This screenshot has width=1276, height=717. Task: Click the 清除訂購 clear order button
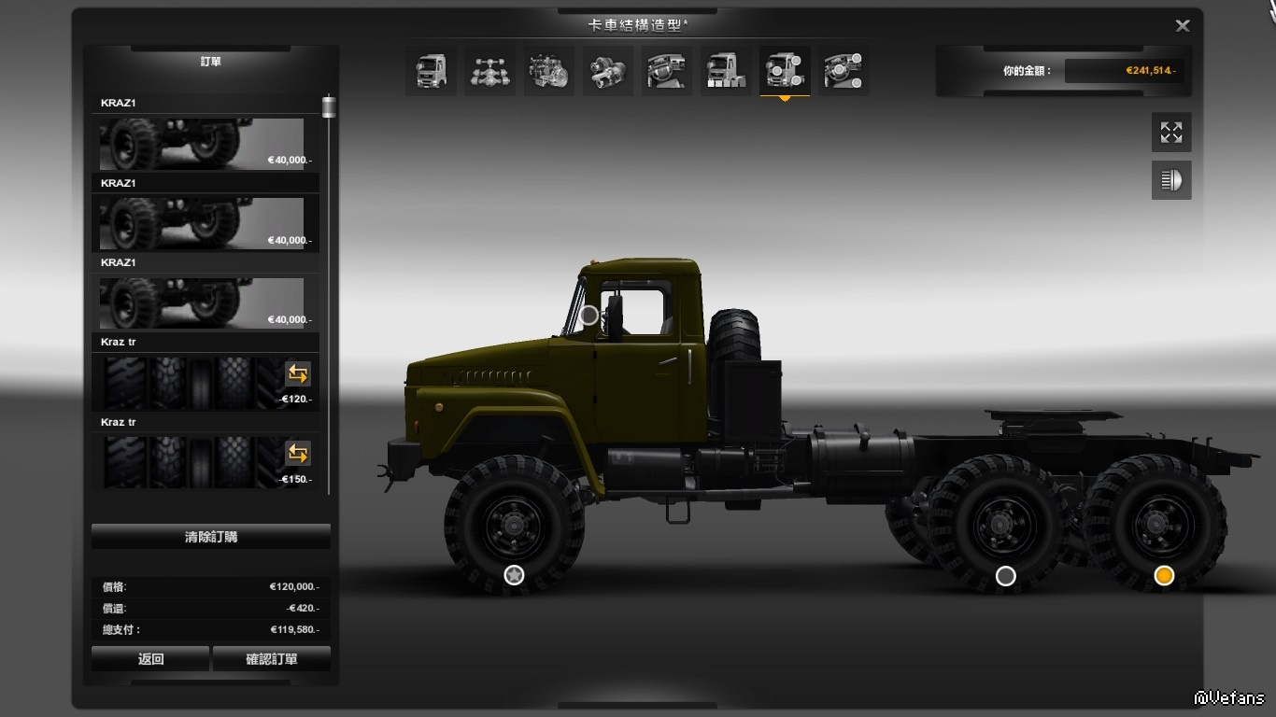pyautogui.click(x=211, y=537)
